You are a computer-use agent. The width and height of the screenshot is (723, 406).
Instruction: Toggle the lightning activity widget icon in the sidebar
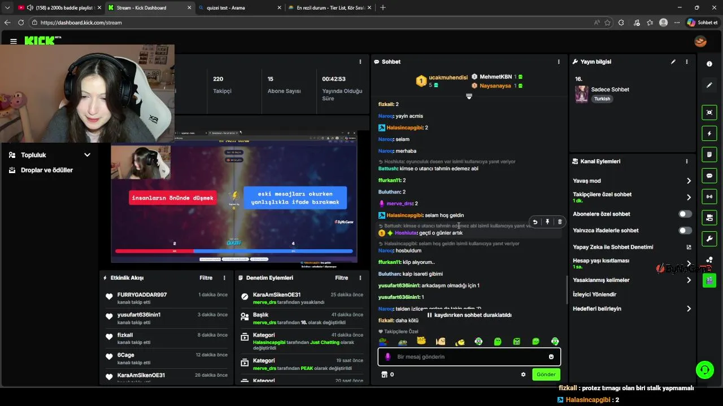(709, 134)
